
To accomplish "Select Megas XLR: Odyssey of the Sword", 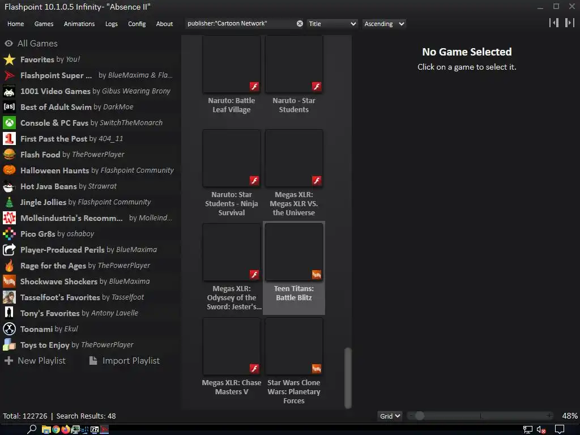I will tap(232, 267).
